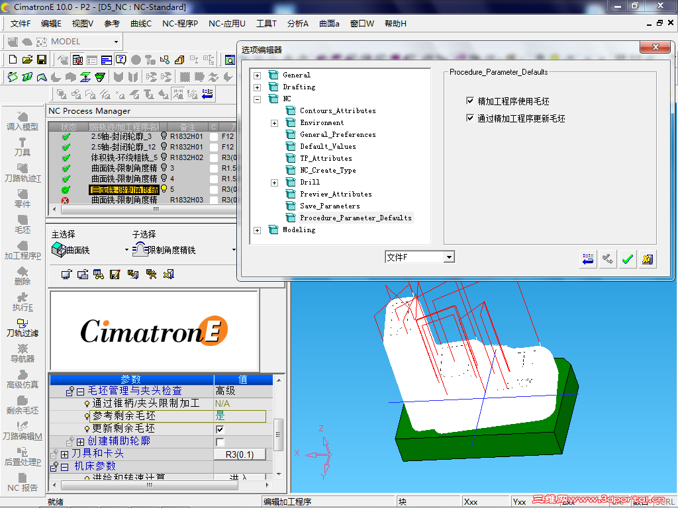Viewport: 678px width, 508px height.
Task: Open 刀路编辑M in the sidebar
Action: coord(23,431)
